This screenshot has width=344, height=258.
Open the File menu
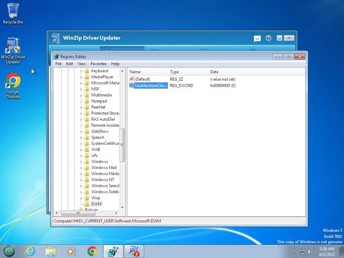pyautogui.click(x=58, y=64)
